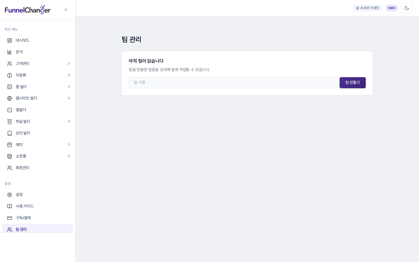The height and width of the screenshot is (262, 419).
Task: Click the 분석 bar chart icon
Action: pyautogui.click(x=10, y=52)
